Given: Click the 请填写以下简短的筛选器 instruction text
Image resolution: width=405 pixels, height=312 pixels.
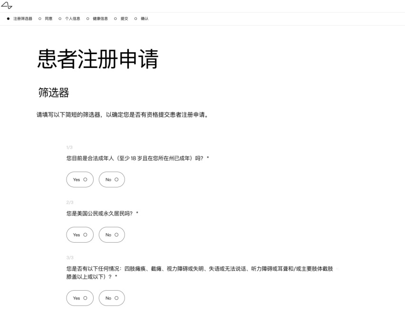Looking at the screenshot, I should 123,114.
